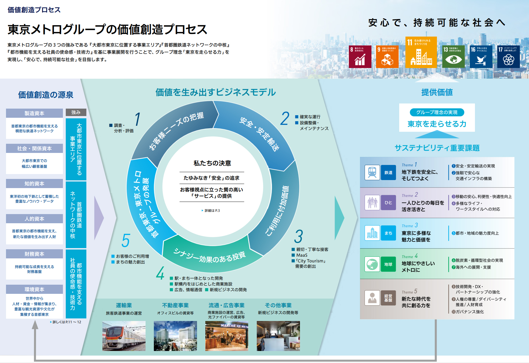
Task: Click the 東京を走らせる力 text
Action: pos(437,124)
